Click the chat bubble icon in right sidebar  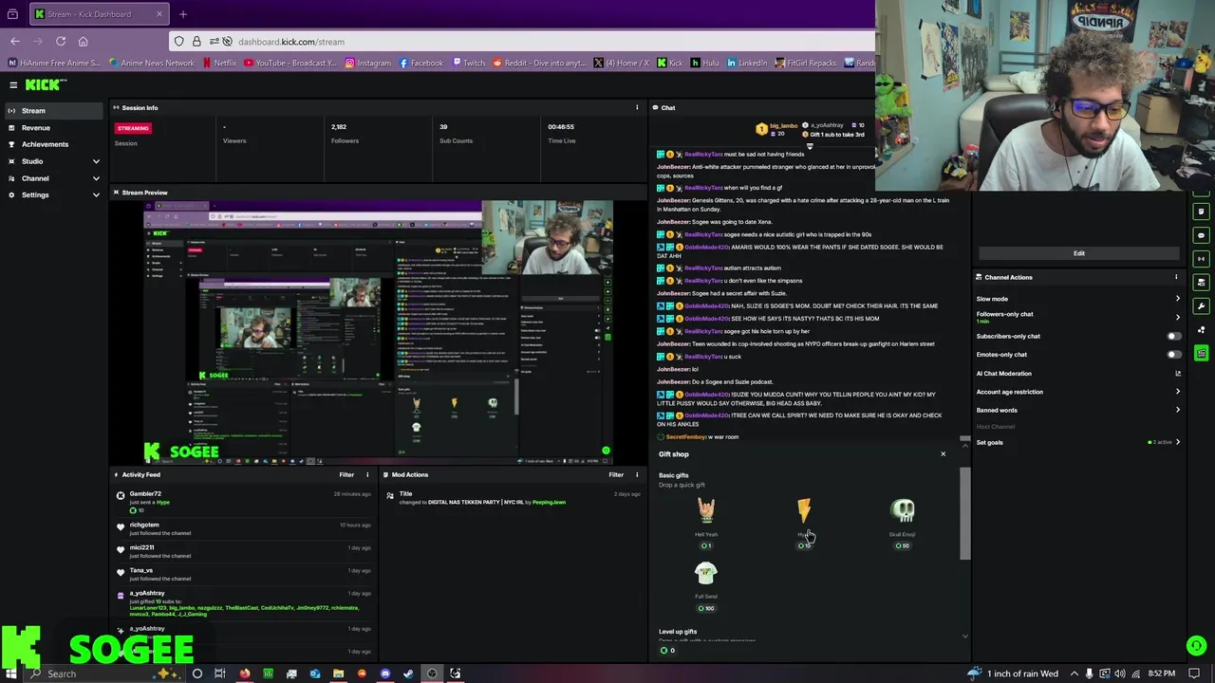pos(1202,235)
